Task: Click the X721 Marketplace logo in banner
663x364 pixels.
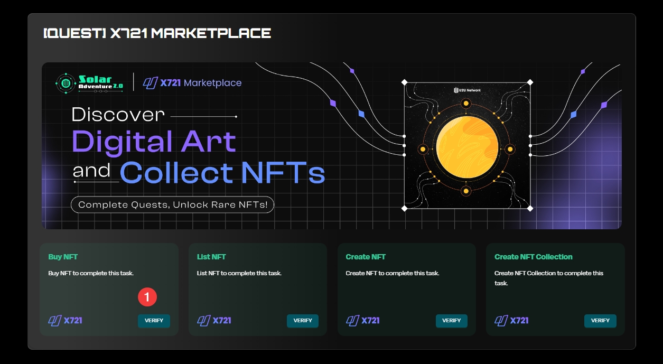Action: click(192, 83)
